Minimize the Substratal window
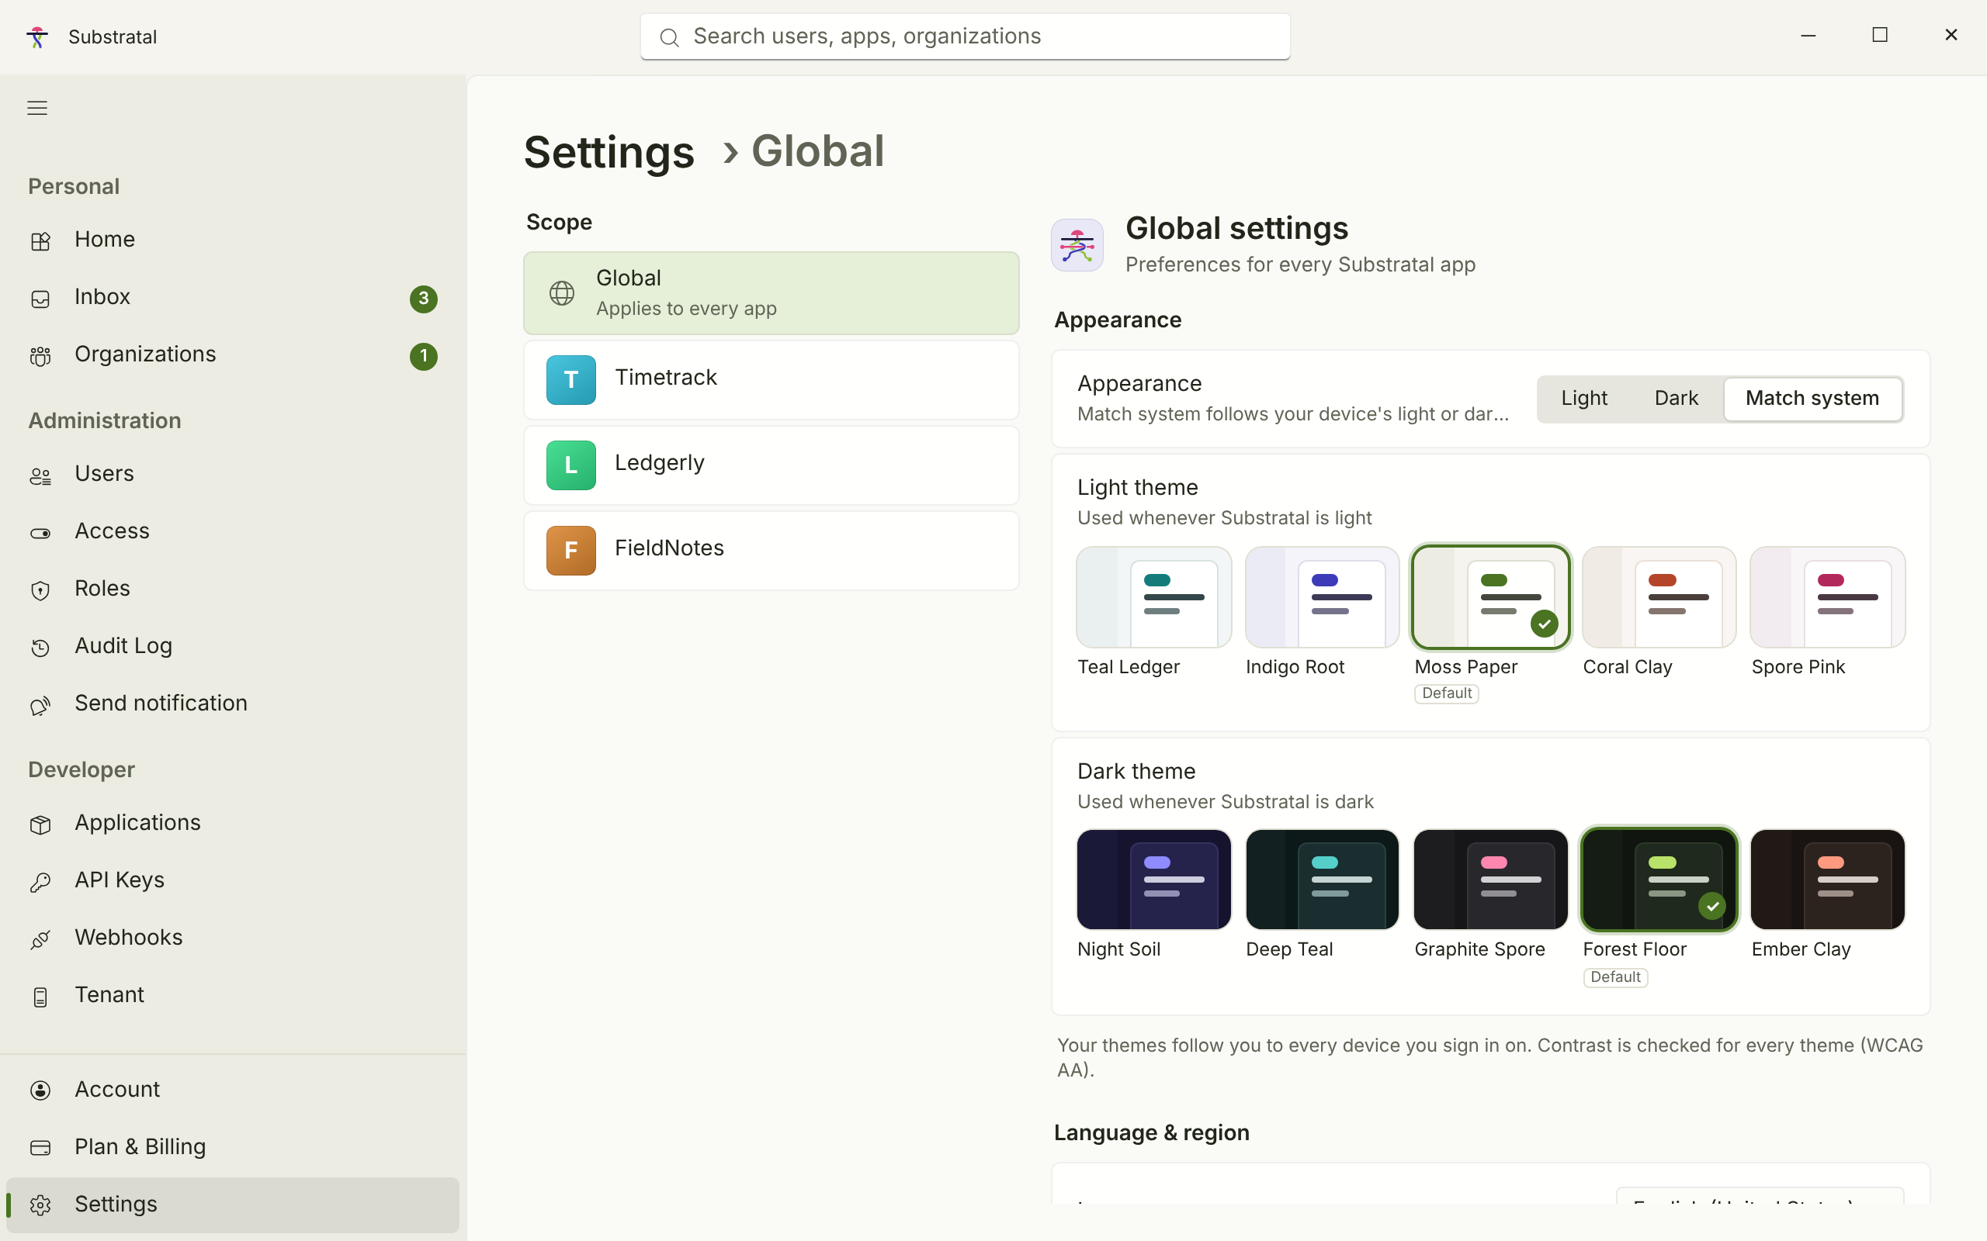This screenshot has width=1987, height=1241. pos(1808,36)
